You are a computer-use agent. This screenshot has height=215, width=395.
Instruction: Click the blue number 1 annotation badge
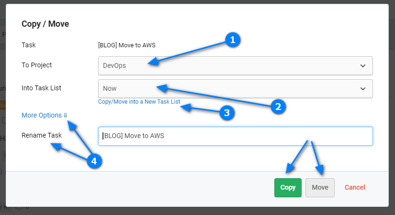click(233, 40)
